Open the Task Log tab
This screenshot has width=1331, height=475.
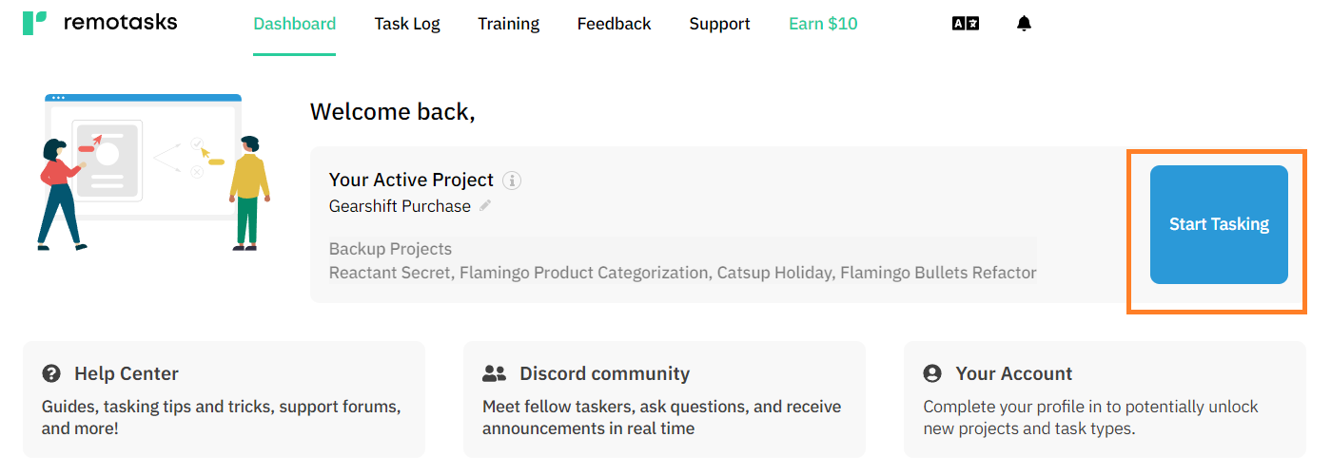click(x=407, y=24)
